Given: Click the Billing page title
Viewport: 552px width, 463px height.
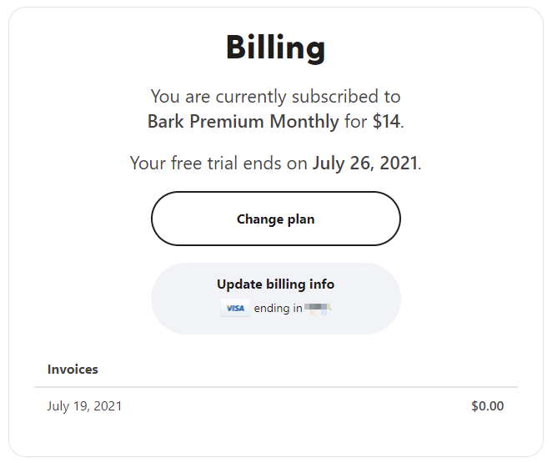Looking at the screenshot, I should [x=276, y=48].
